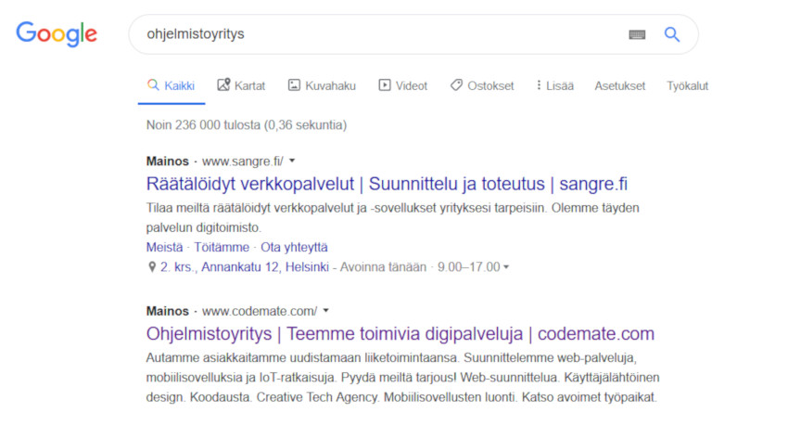
Task: Expand the dropdown arrow next to www.sangre.fi
Action: coord(292,161)
